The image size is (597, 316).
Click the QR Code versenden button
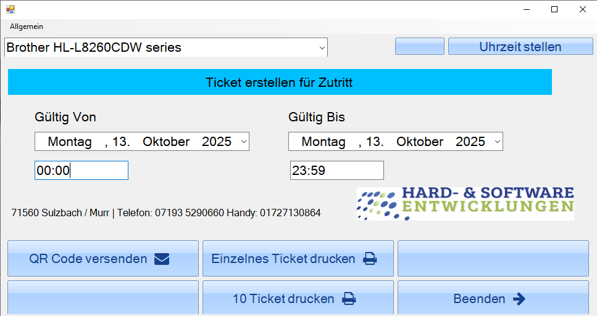click(102, 259)
